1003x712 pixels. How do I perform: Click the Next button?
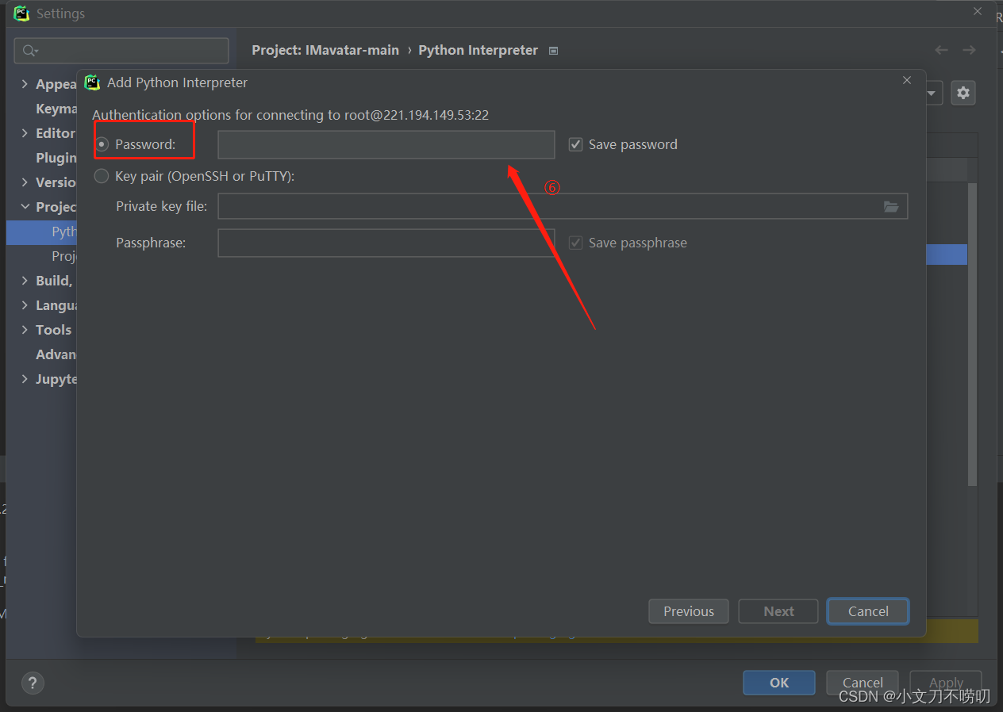tap(778, 611)
